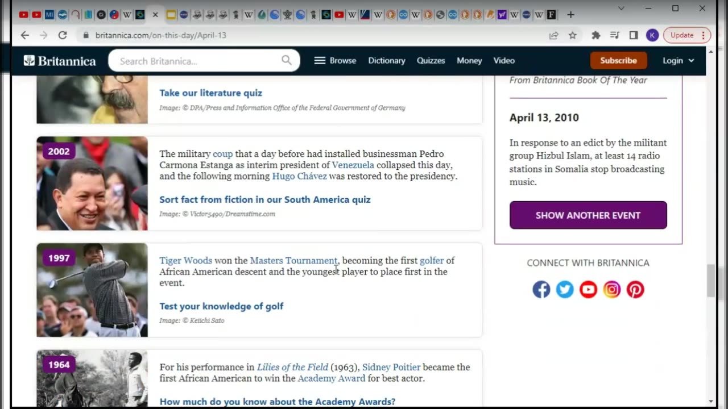Click Show Another Event button
The width and height of the screenshot is (728, 409).
pyautogui.click(x=588, y=215)
